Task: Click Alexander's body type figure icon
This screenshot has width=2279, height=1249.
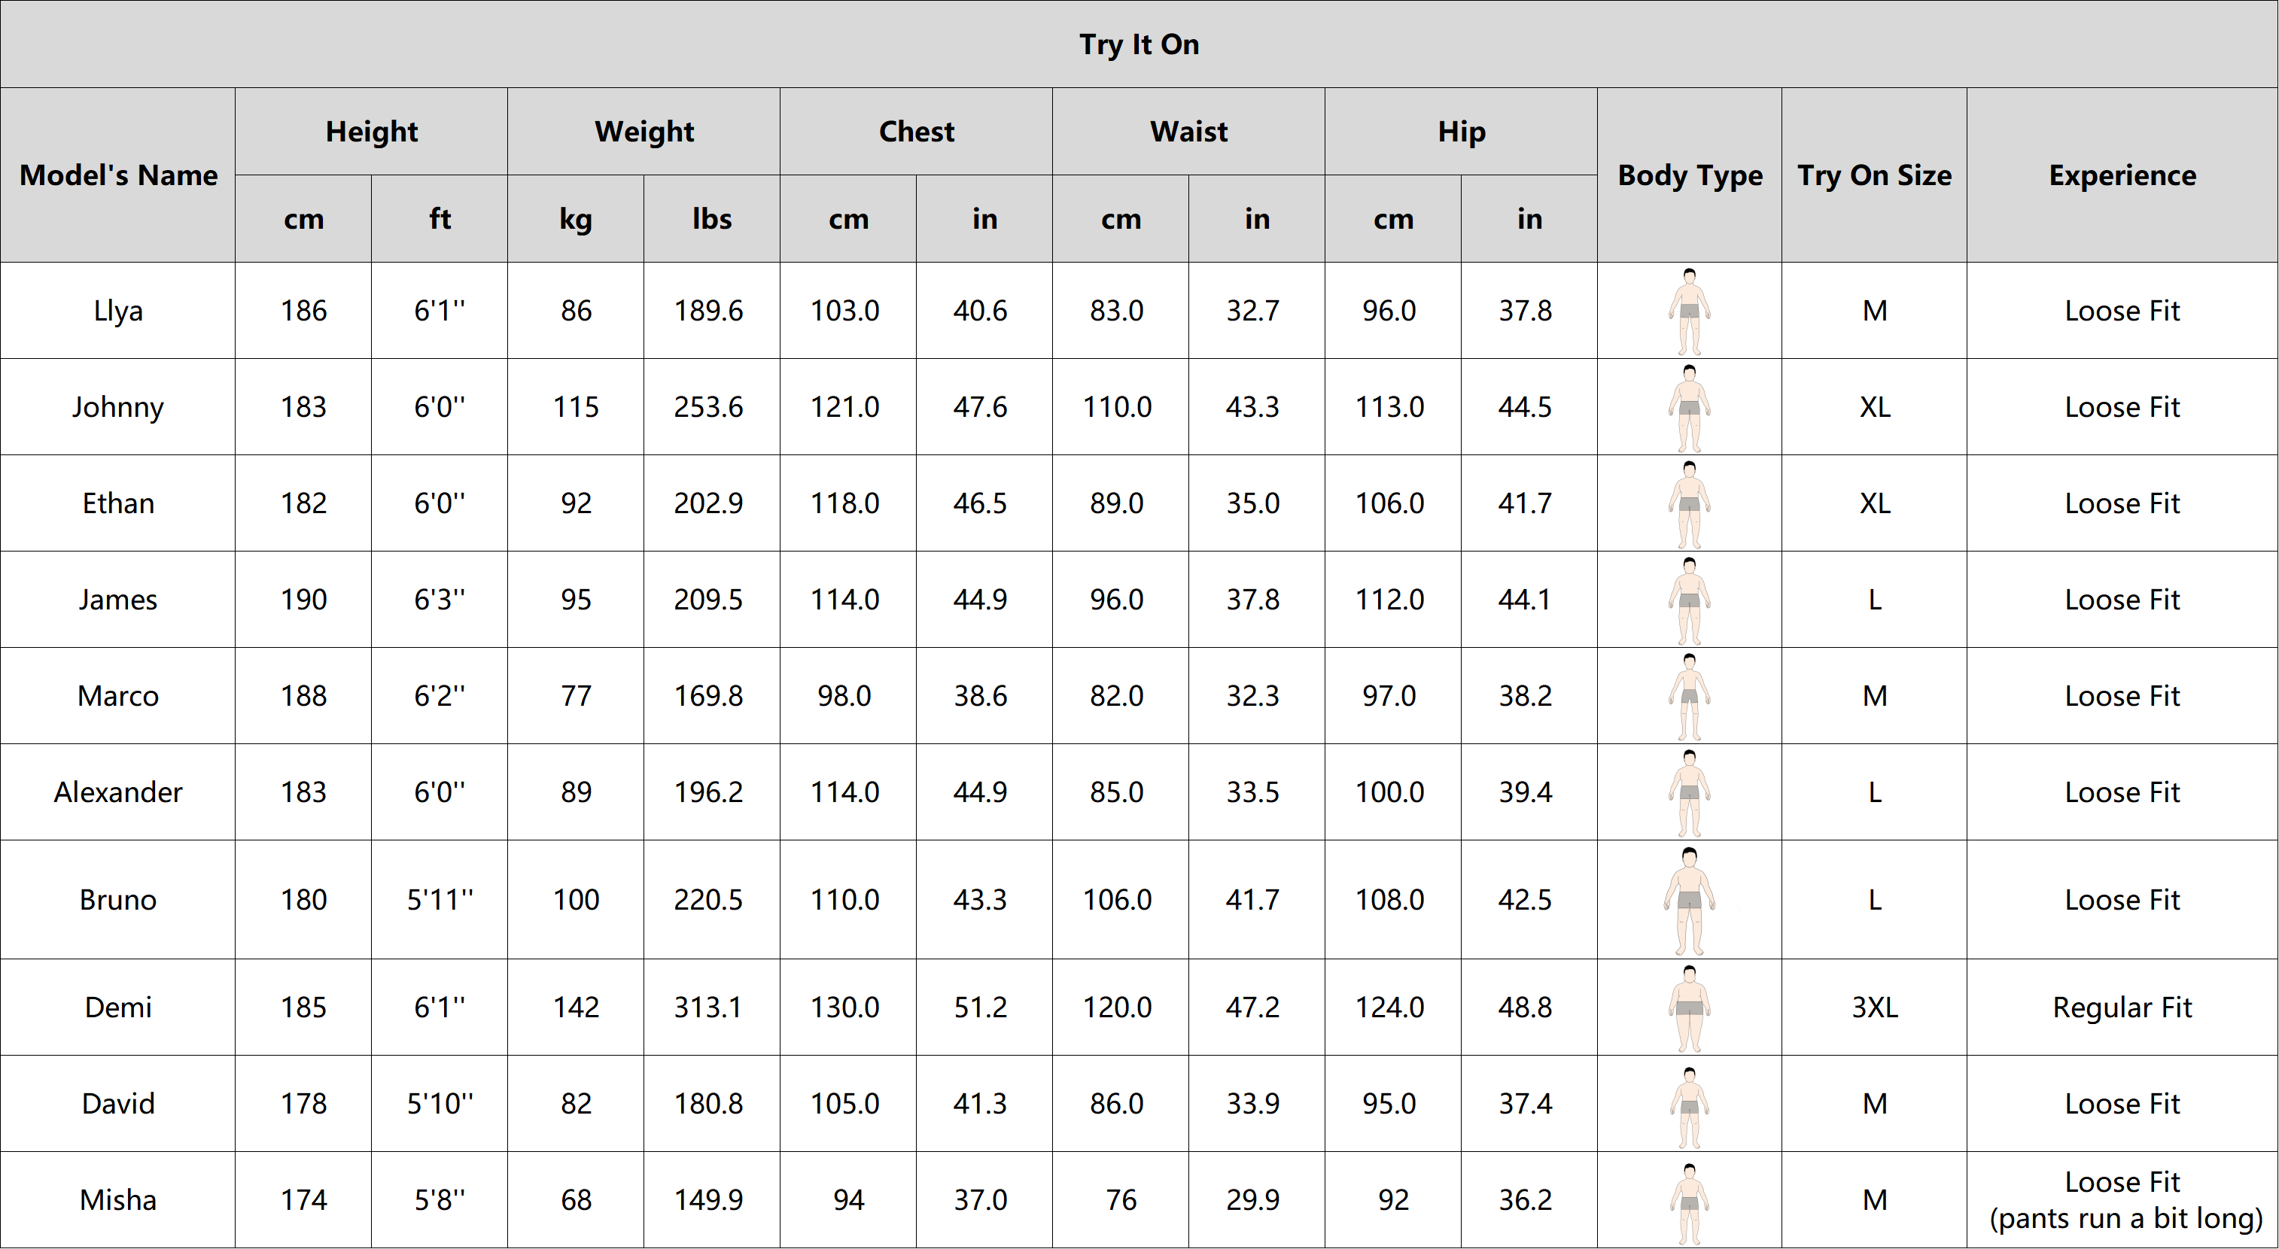Action: coord(1689,792)
